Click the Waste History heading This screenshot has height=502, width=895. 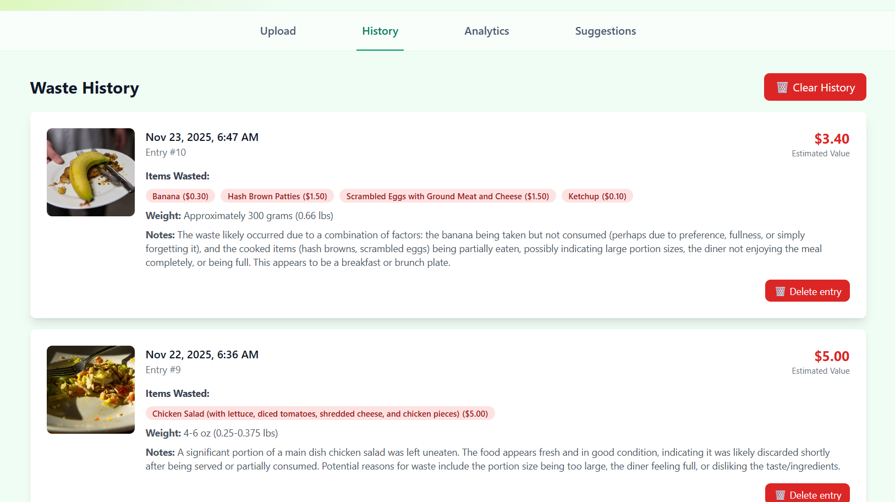[85, 88]
